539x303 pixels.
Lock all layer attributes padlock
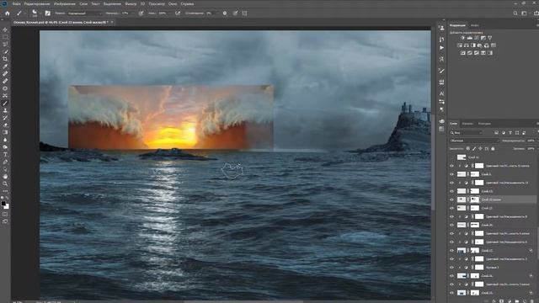tap(493, 149)
